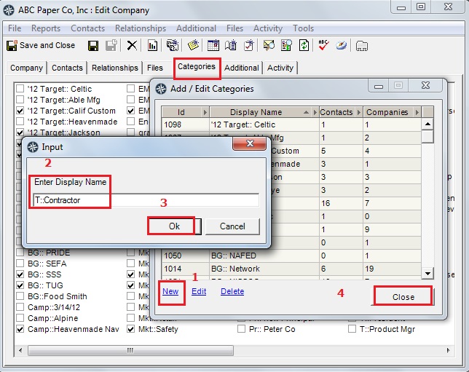The width and height of the screenshot is (469, 372).
Task: Switch to the Files tab
Action: [x=155, y=68]
